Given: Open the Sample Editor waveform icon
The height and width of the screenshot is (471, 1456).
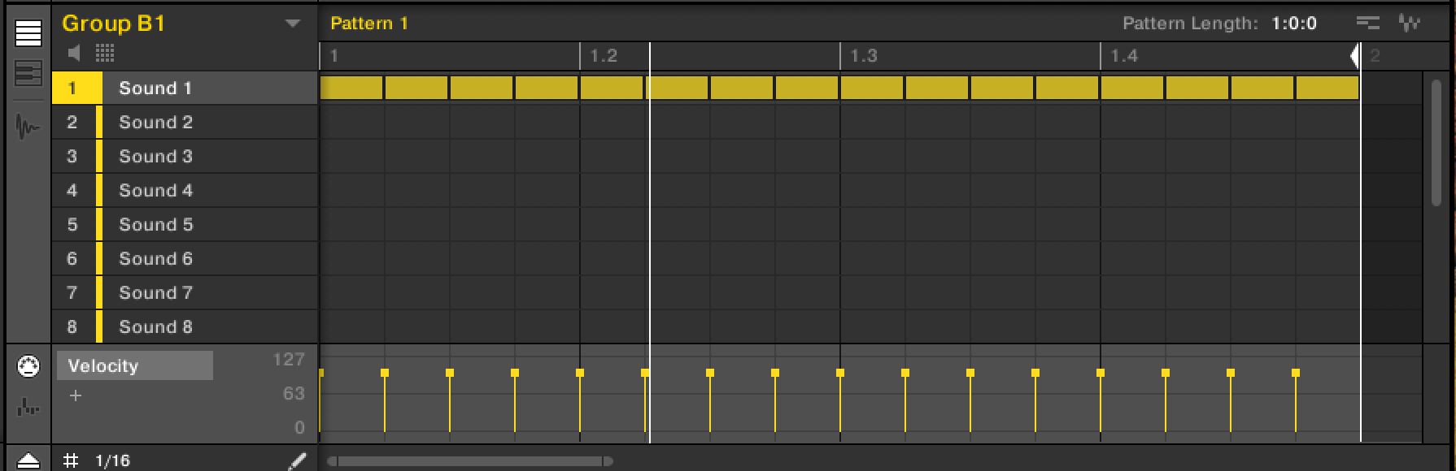Looking at the screenshot, I should [28, 127].
